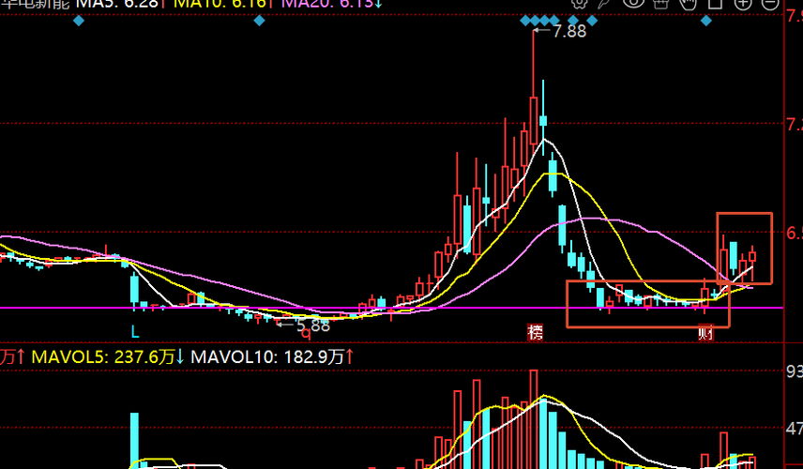
Task: Select the magenta horizontal support line
Action: 392,308
